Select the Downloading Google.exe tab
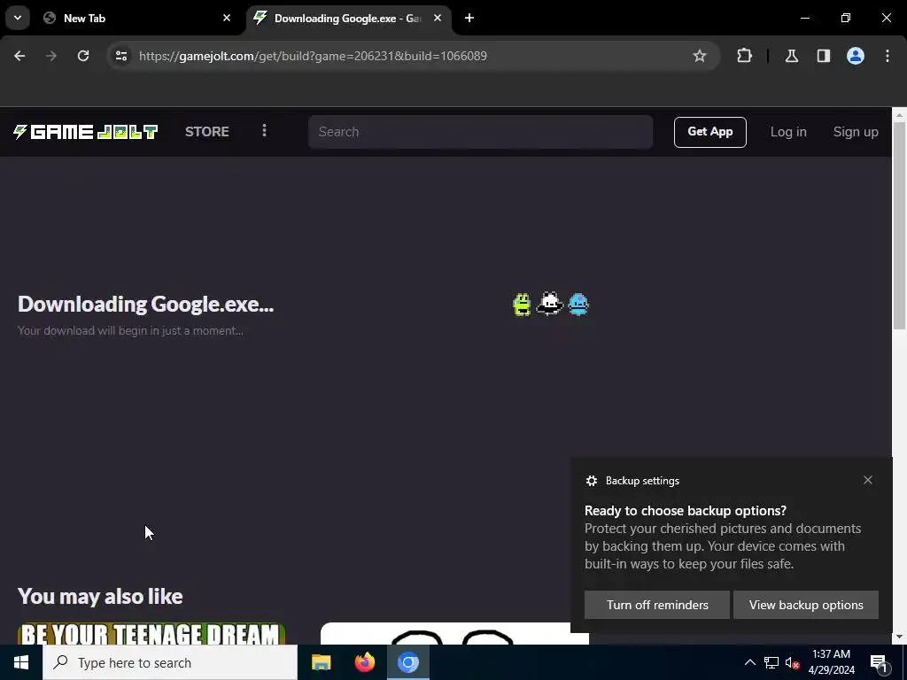Viewport: 907px width, 680px height. point(349,19)
